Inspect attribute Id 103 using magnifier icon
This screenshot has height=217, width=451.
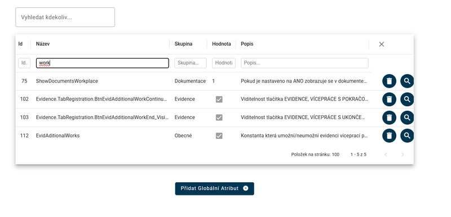click(x=406, y=117)
